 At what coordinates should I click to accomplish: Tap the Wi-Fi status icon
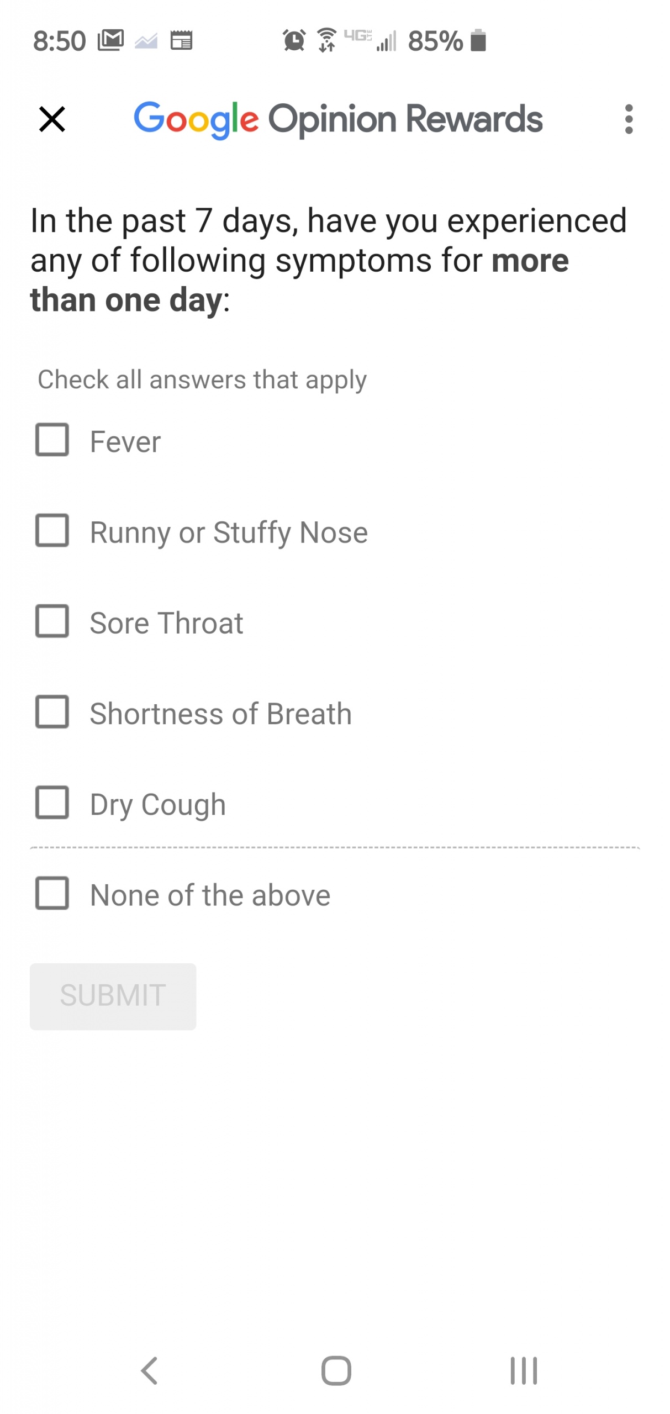pyautogui.click(x=327, y=40)
